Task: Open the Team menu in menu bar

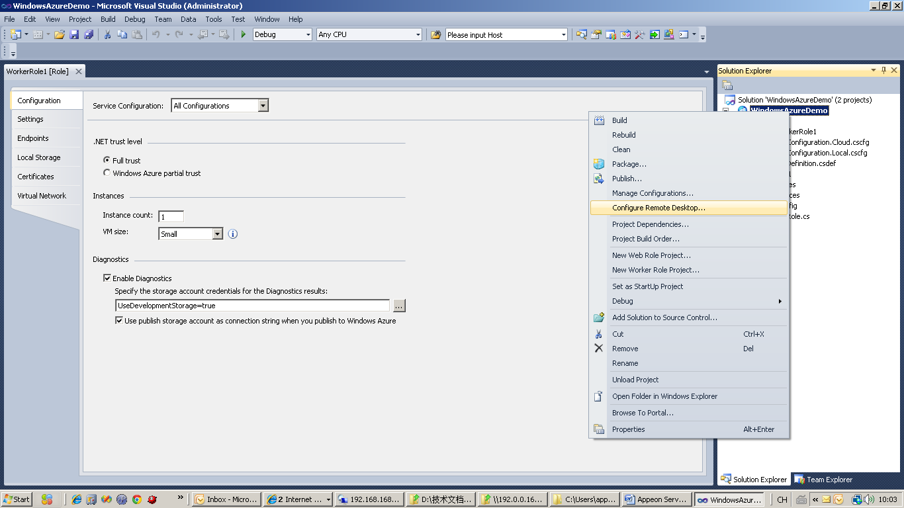Action: 163,19
